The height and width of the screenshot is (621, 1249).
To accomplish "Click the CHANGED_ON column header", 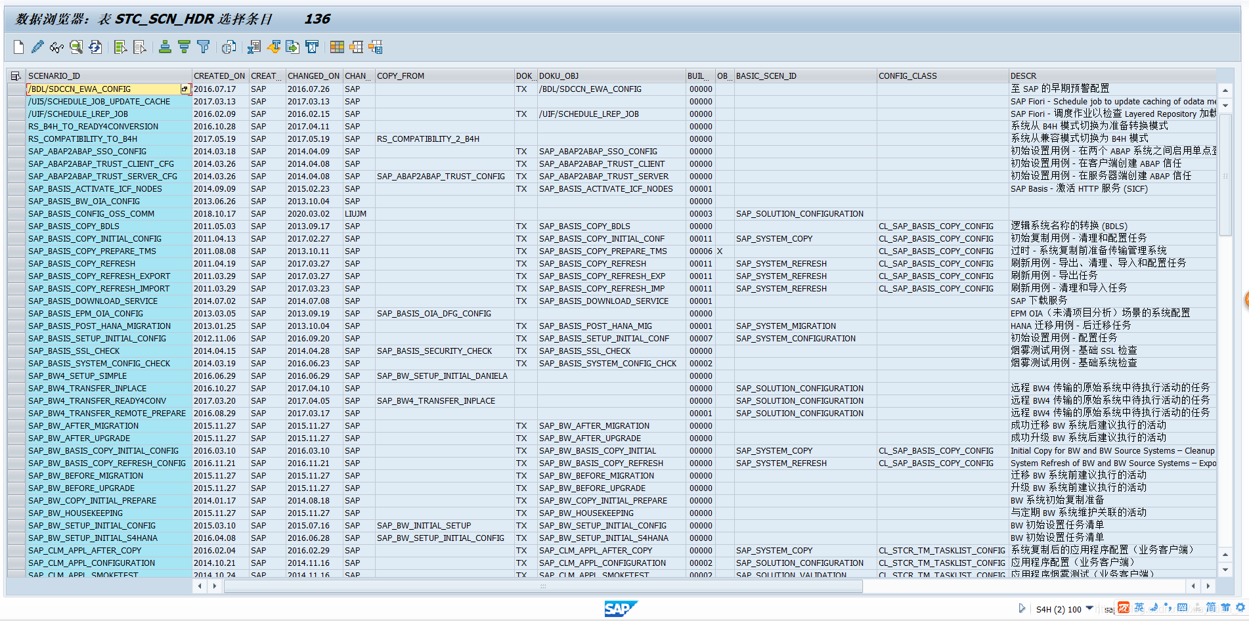I will tap(314, 76).
